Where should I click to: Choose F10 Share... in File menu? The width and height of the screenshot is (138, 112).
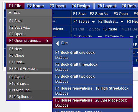pos(29,84)
